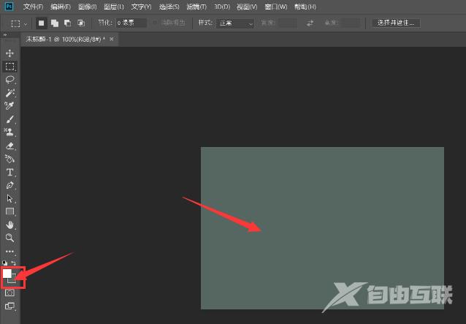Open the background color swatch
This screenshot has height=324, width=466.
click(12, 280)
